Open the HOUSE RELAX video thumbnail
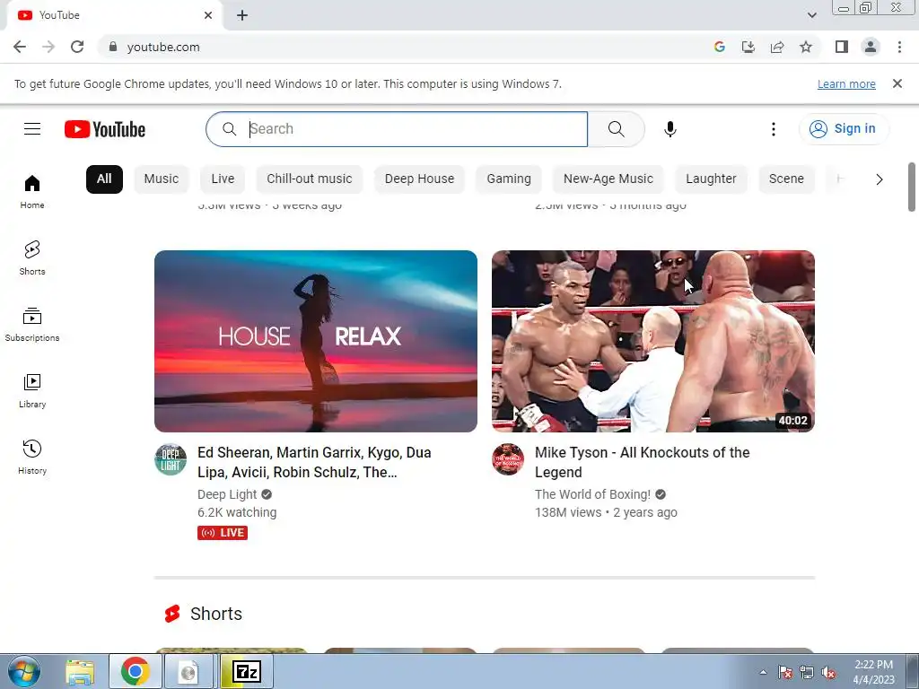The width and height of the screenshot is (919, 689). tap(316, 342)
